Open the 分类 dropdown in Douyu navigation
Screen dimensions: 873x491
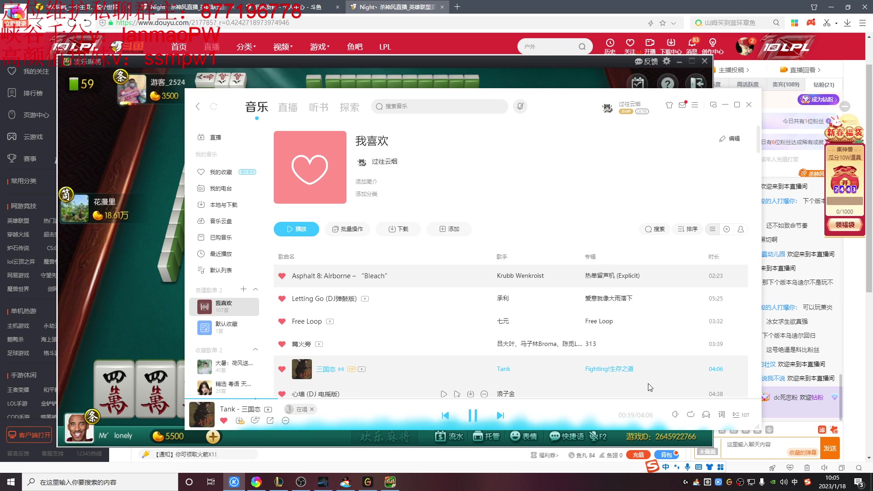click(x=246, y=46)
